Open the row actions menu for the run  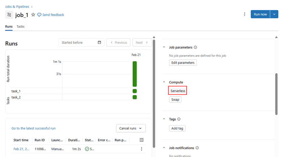(142, 149)
